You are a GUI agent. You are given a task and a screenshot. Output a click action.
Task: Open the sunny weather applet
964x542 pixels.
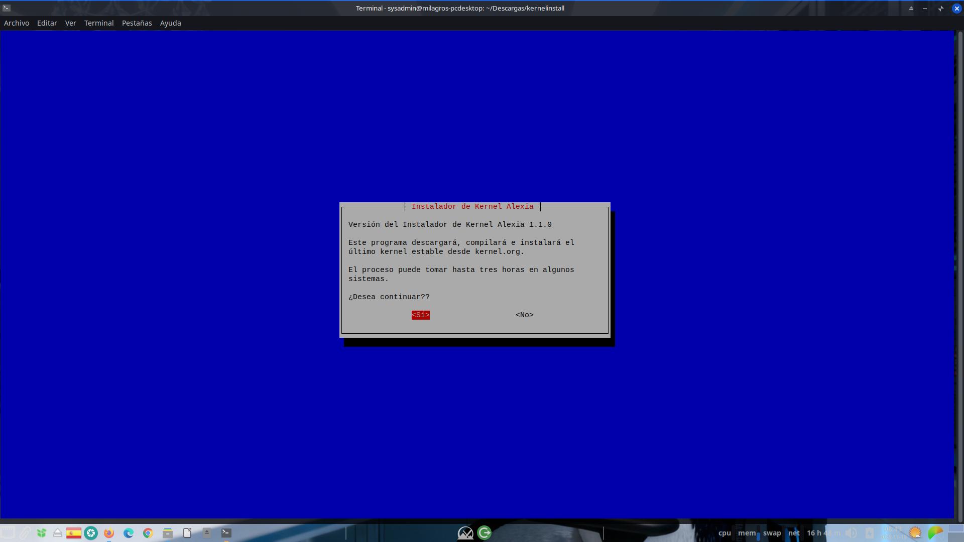[915, 532]
